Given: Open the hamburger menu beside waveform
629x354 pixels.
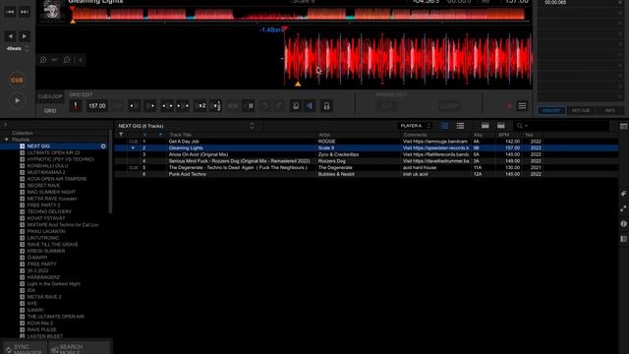Looking at the screenshot, I should 522,106.
